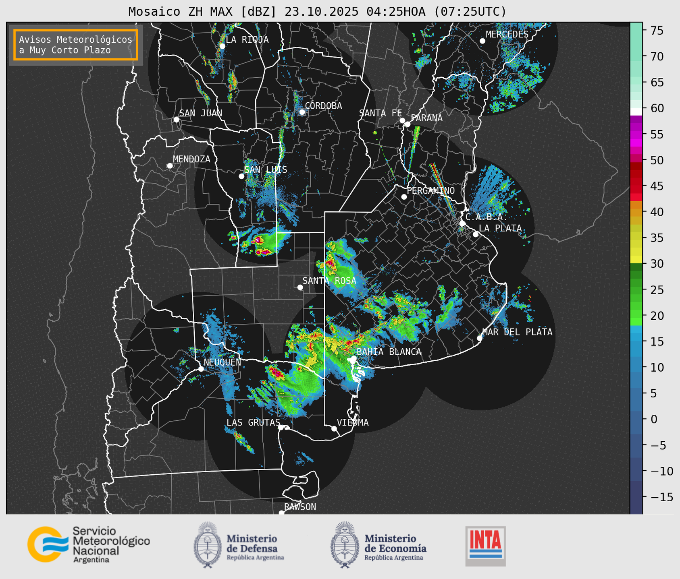Click the CÓRDOBA label on the map
Image resolution: width=680 pixels, height=579 pixels.
323,106
